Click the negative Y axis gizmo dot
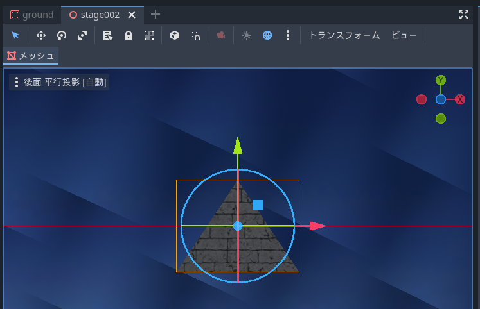The width and height of the screenshot is (480, 309). [441, 119]
